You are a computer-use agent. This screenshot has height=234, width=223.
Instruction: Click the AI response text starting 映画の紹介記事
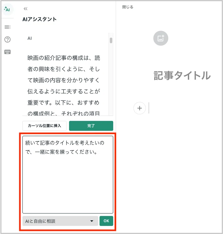tap(64, 85)
